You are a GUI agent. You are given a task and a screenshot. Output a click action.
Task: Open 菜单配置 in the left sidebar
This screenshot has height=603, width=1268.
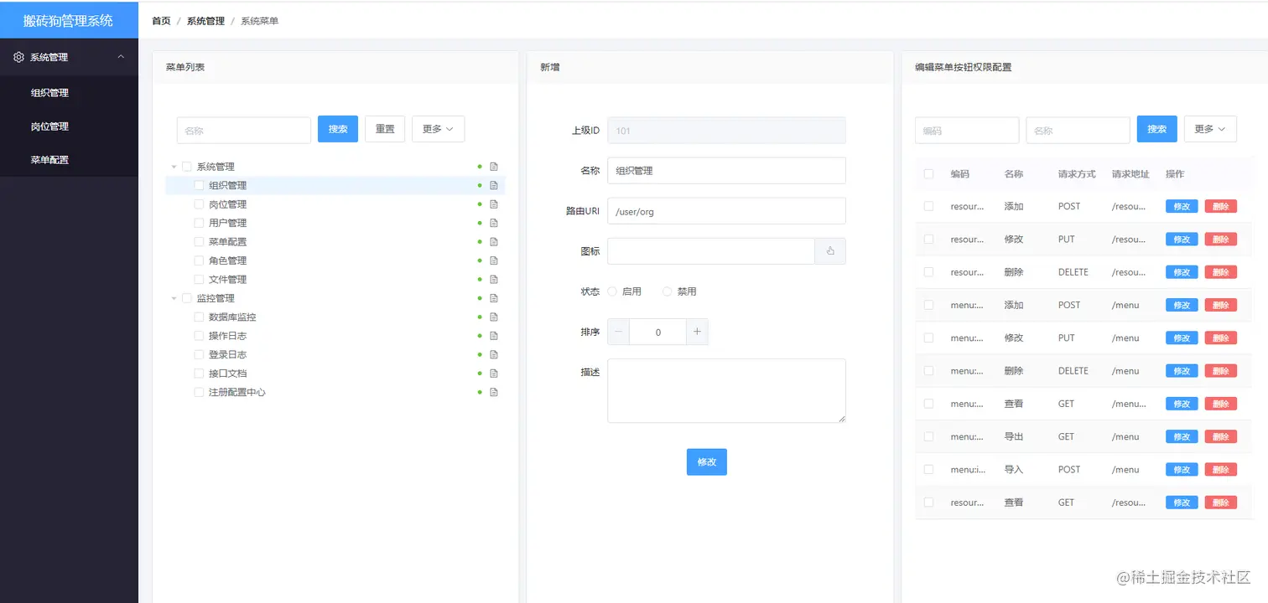(x=49, y=160)
